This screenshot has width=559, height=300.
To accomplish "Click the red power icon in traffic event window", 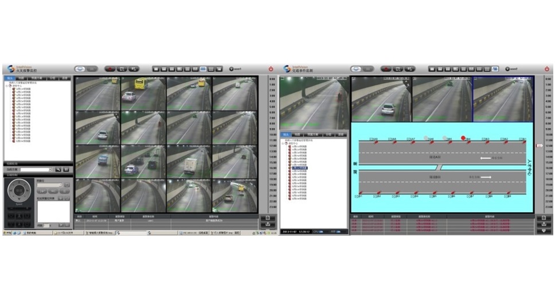I will pos(547,69).
